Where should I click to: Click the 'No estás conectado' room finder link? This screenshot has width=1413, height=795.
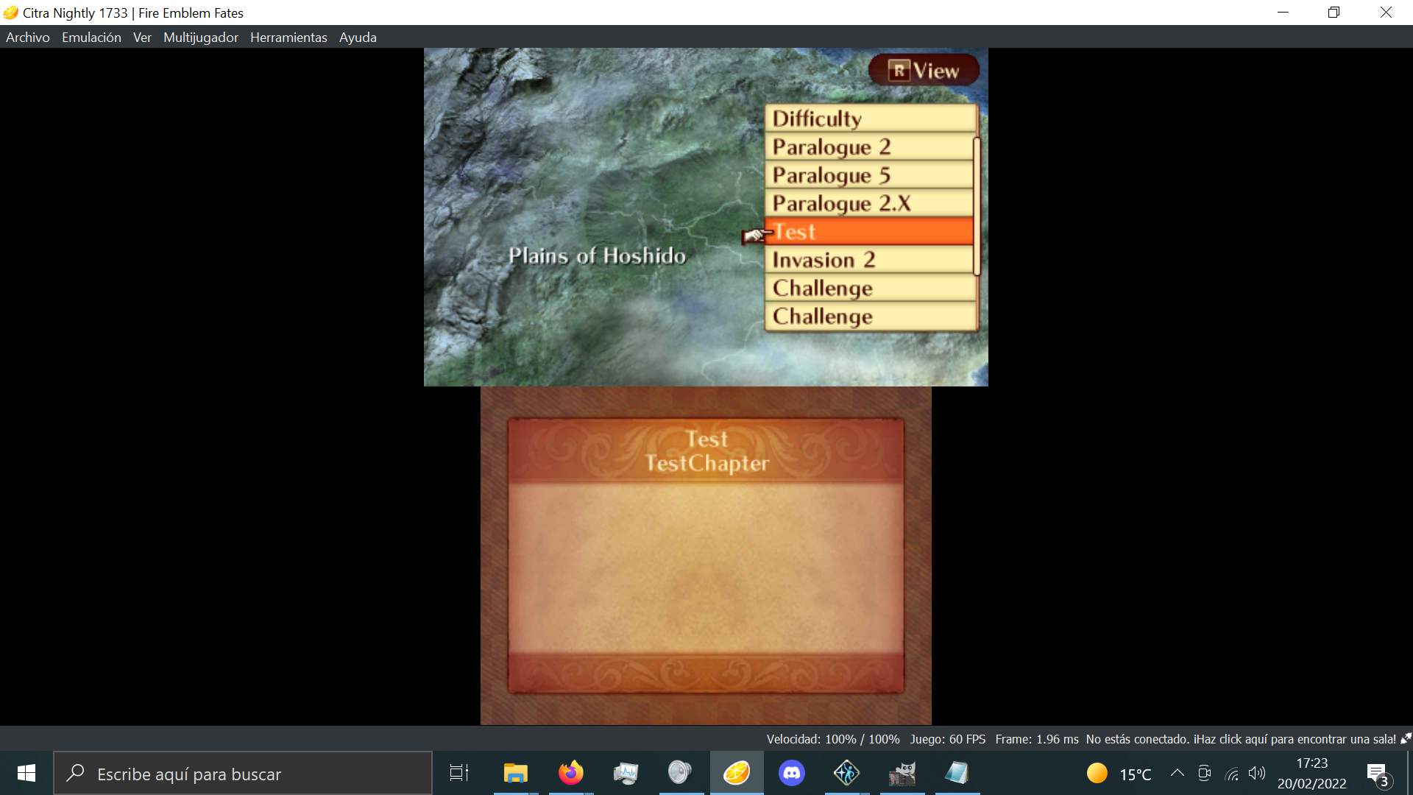coord(1241,739)
